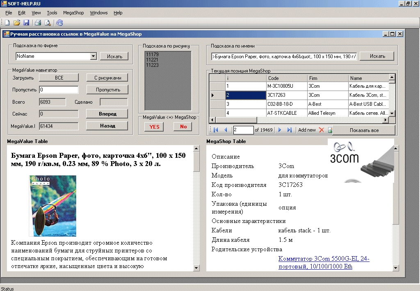Jump to last record in navigator
The width and height of the screenshot is (420, 291).
pos(289,130)
